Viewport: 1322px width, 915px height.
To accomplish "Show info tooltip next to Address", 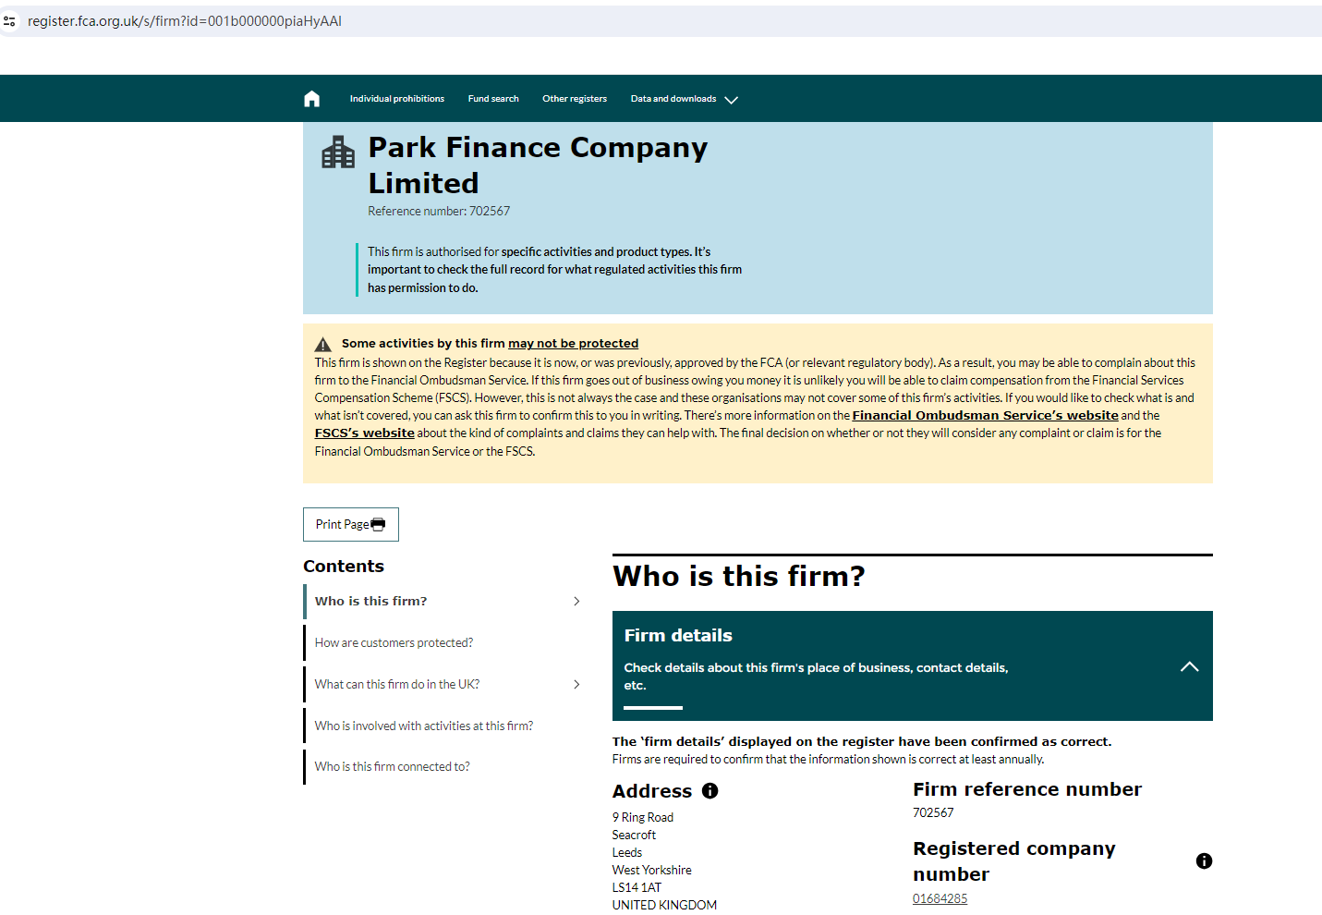I will click(x=710, y=791).
